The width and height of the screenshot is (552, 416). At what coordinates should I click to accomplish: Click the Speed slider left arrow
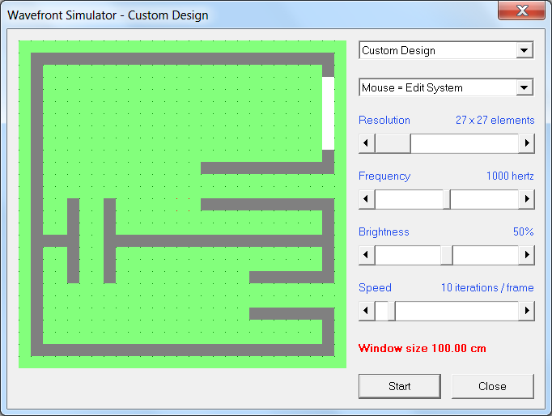click(x=367, y=311)
